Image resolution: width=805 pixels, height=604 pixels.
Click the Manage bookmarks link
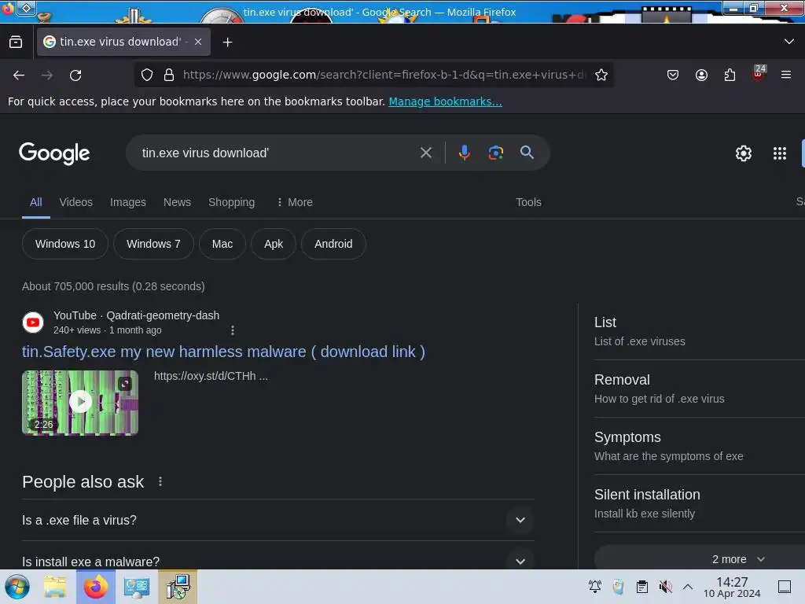[445, 101]
